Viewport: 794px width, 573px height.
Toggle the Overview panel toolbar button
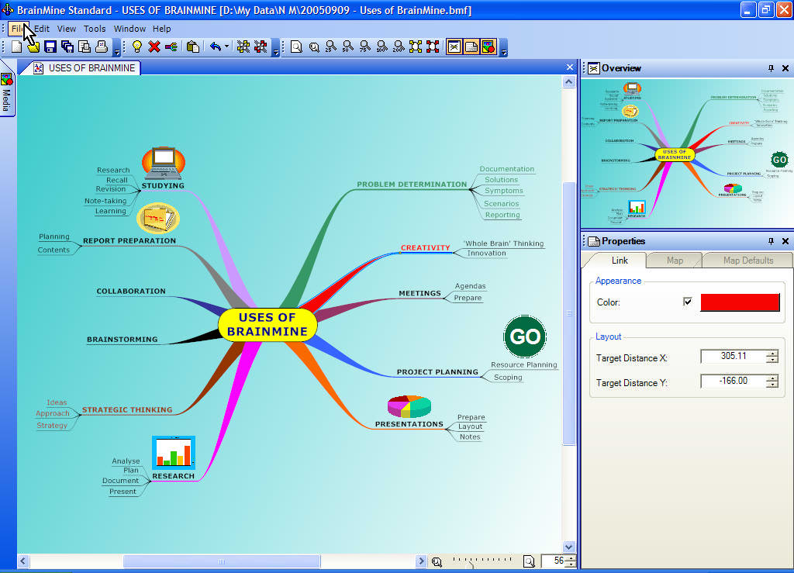454,47
